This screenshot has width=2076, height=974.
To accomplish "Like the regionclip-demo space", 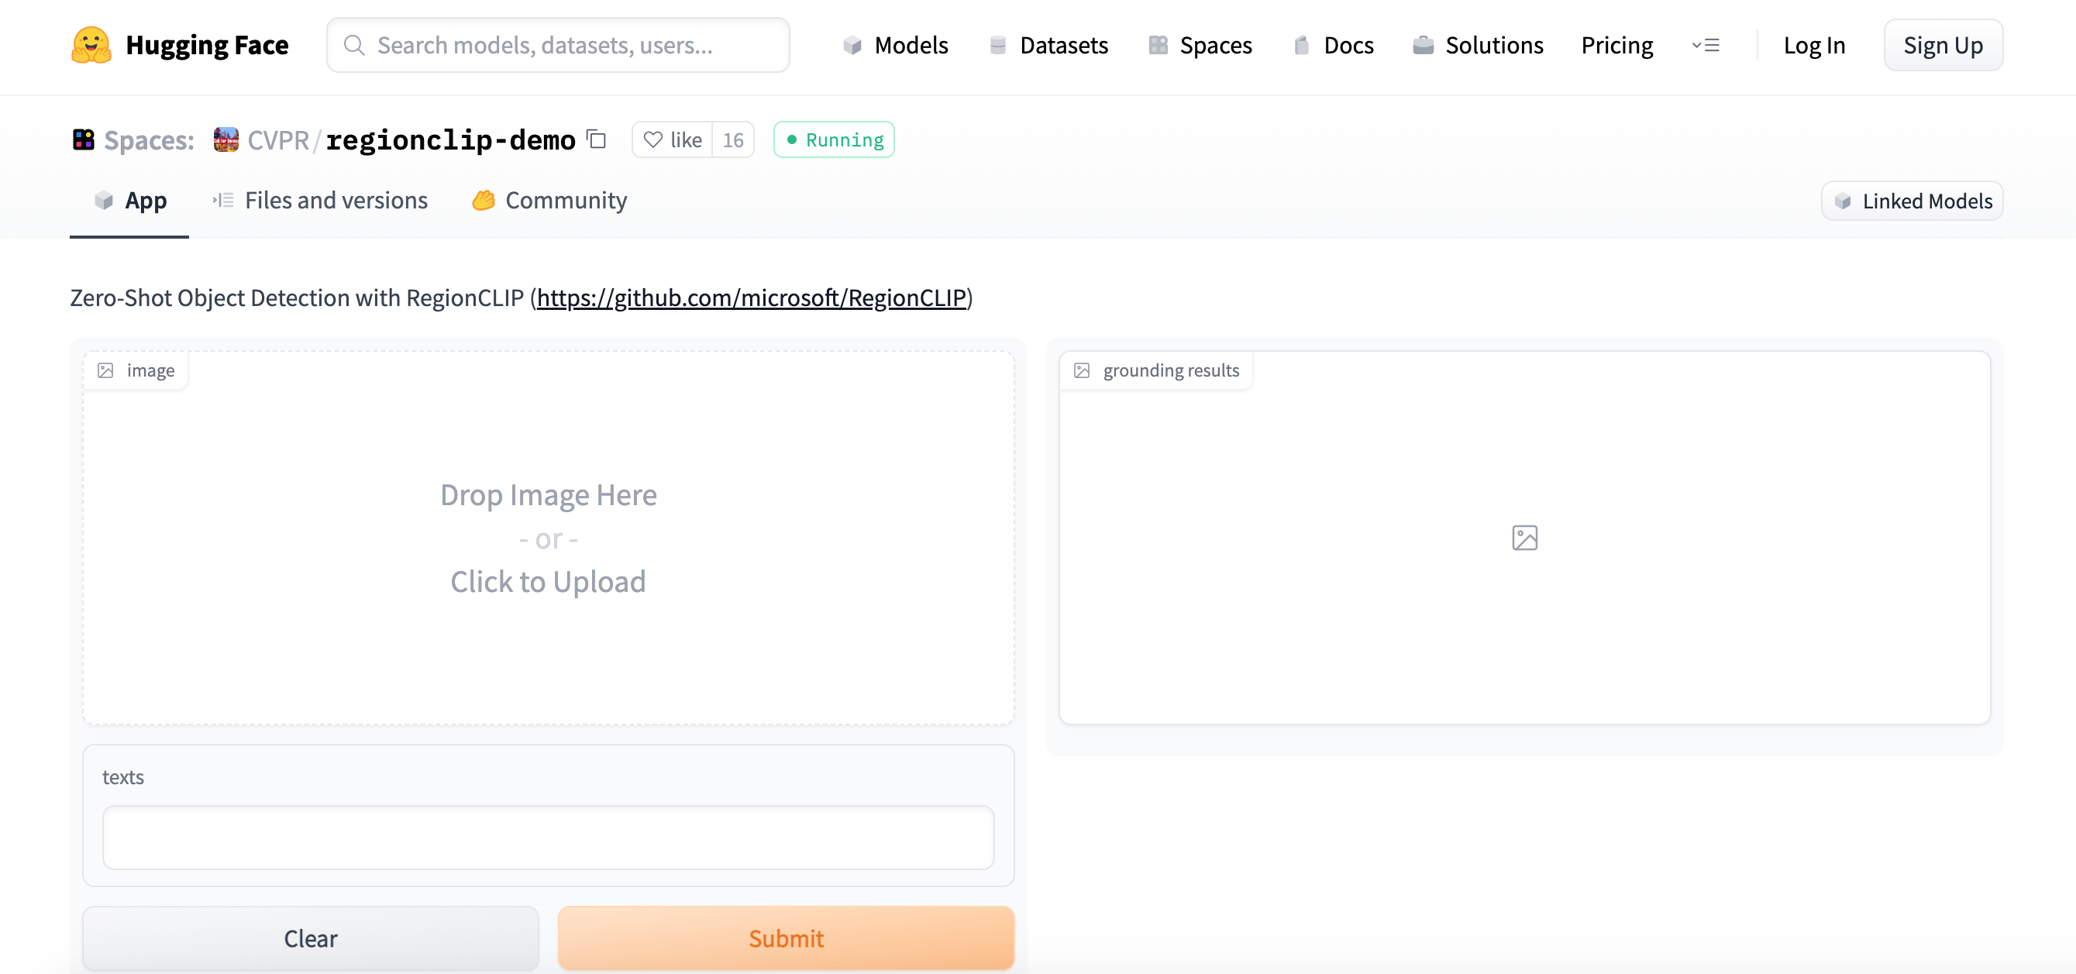I will [x=672, y=139].
